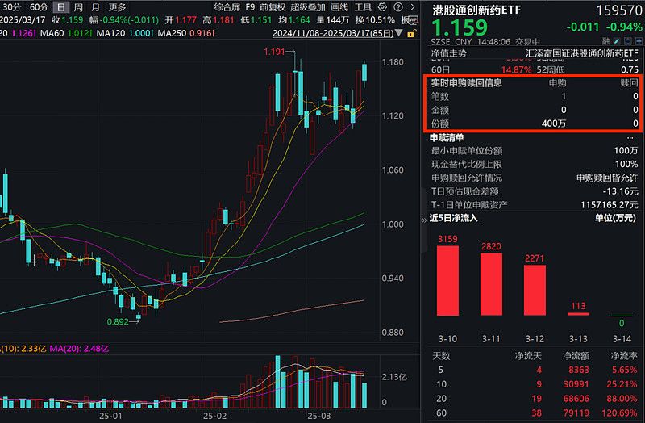The height and width of the screenshot is (423, 645).
Task: Open the 综合屏 view
Action: tap(227, 7)
